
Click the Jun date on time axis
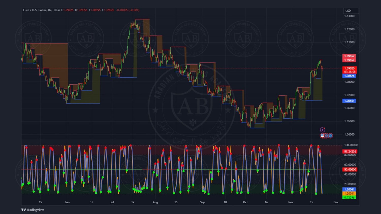tap(67, 202)
